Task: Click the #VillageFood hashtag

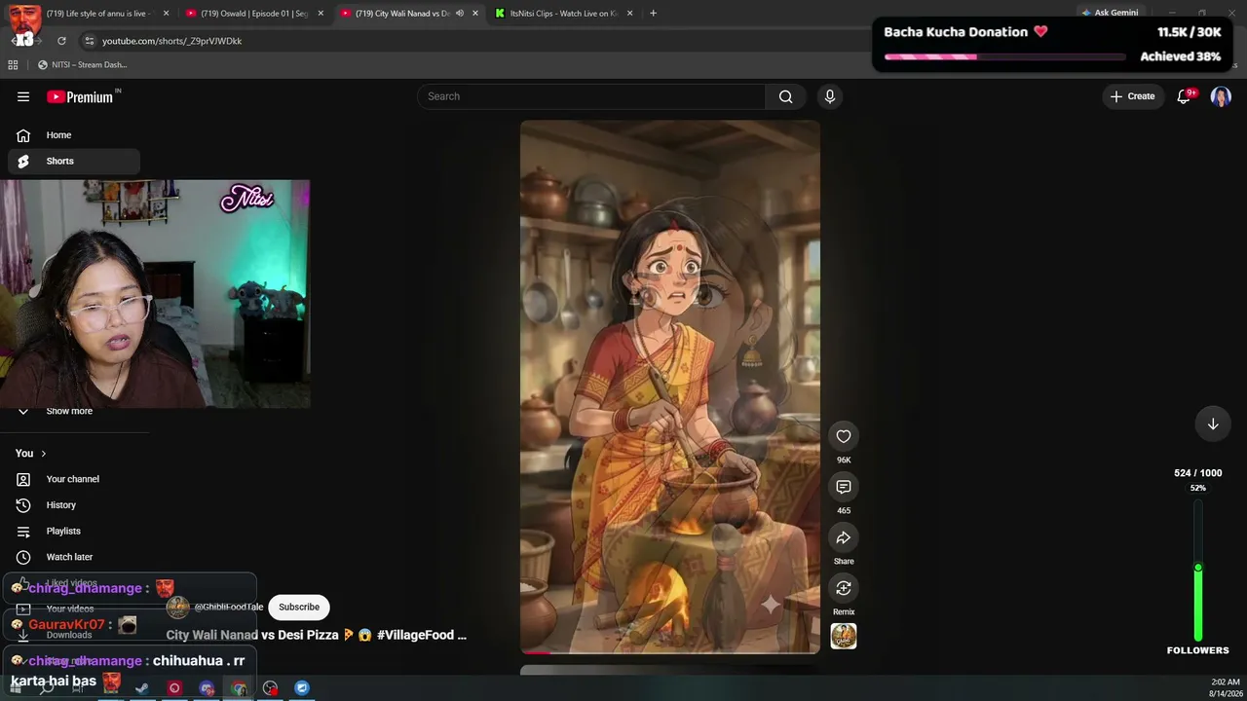Action: tap(416, 635)
